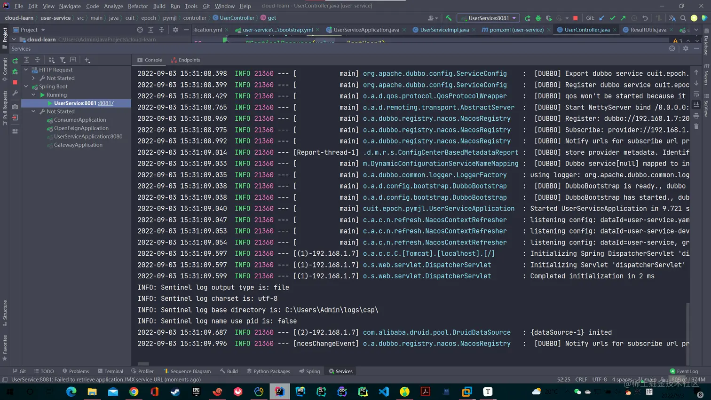Collapse the HTTP Request node
Viewport: 711px width, 400px height.
pyautogui.click(x=26, y=70)
